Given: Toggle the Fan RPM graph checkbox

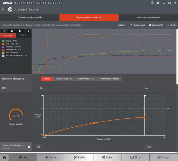Looking at the screenshot, I should [3, 53].
